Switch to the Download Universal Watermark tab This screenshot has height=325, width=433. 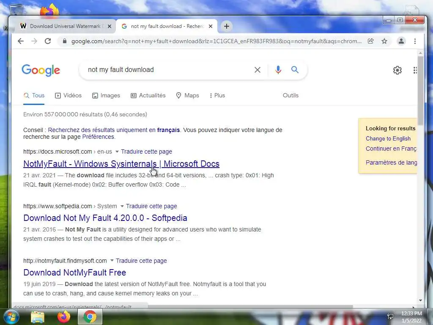65,26
